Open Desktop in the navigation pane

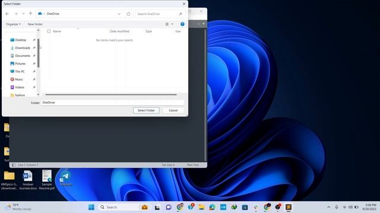(21, 40)
